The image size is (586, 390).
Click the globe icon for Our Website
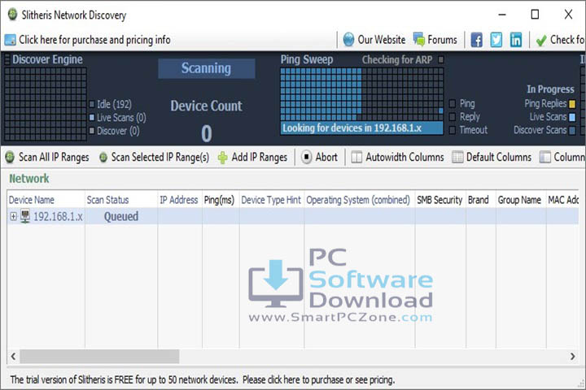pos(348,40)
